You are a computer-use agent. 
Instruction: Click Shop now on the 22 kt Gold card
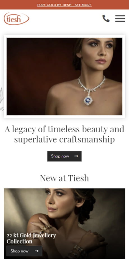click(24, 251)
